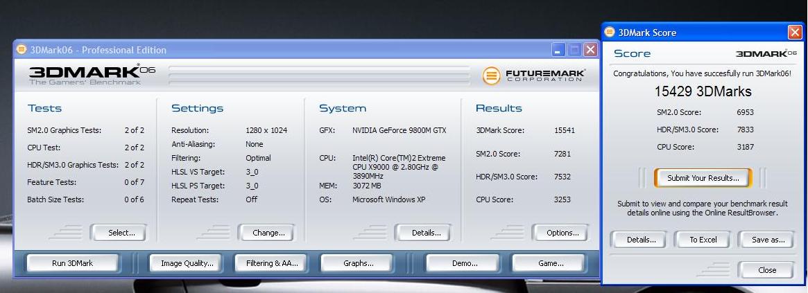Click the SM2.0 Score value 7281
The image size is (808, 293).
point(562,154)
